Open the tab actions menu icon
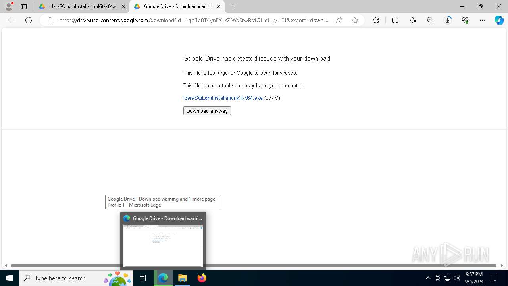 click(24, 6)
